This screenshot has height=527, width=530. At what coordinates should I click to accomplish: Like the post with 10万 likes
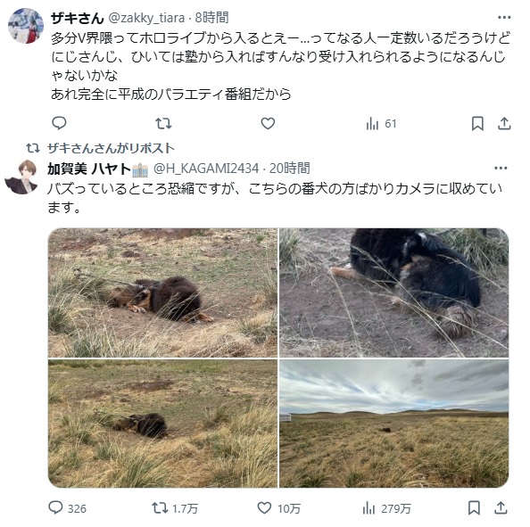(x=279, y=507)
